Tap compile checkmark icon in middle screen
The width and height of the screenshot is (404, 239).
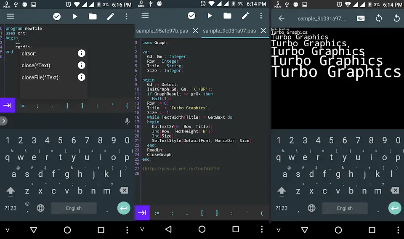click(x=191, y=16)
